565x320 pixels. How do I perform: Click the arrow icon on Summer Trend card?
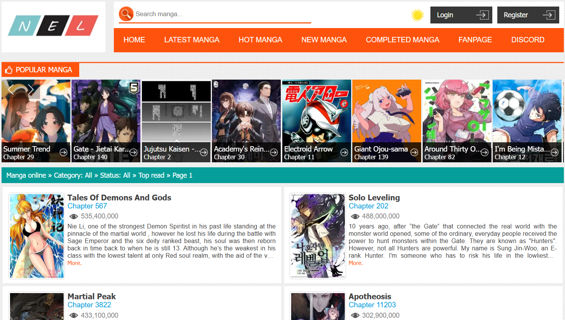(x=63, y=153)
